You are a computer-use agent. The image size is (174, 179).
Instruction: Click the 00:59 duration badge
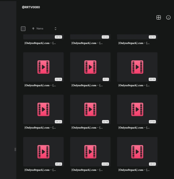coord(152,79)
